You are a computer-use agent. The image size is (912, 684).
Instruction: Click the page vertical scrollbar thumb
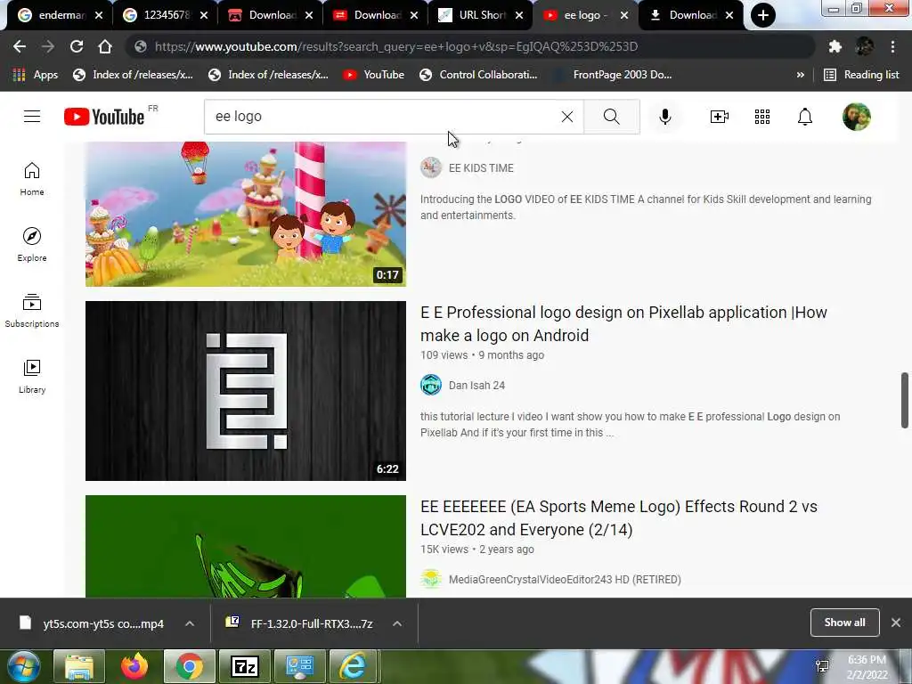pyautogui.click(x=905, y=400)
